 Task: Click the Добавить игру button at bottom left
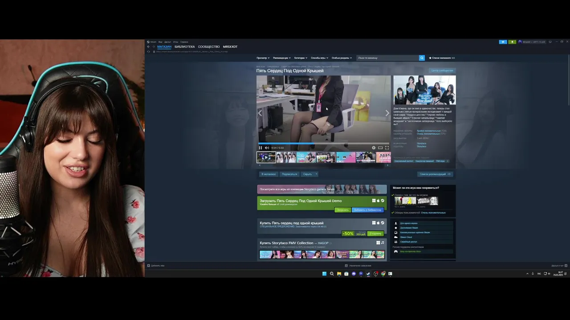[156, 266]
